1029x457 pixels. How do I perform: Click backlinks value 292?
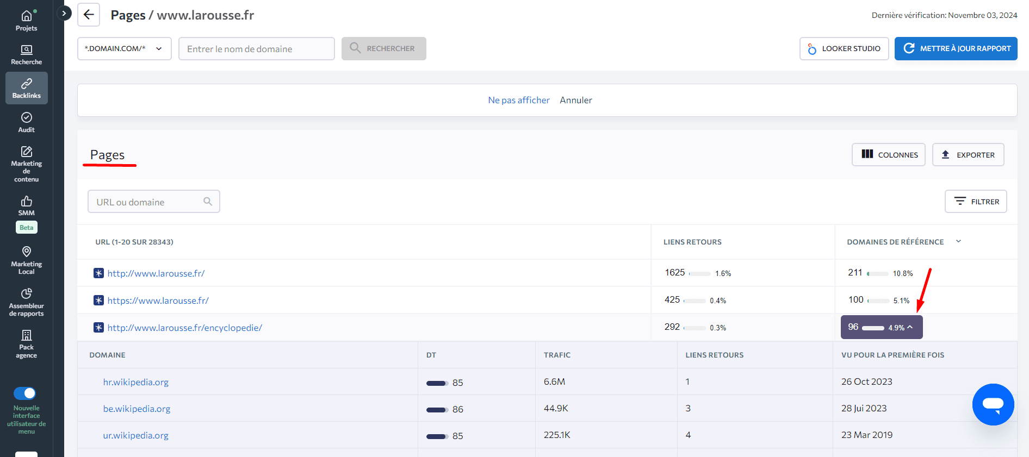672,327
